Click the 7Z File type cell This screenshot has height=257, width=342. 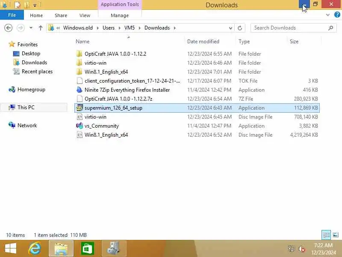(x=245, y=99)
